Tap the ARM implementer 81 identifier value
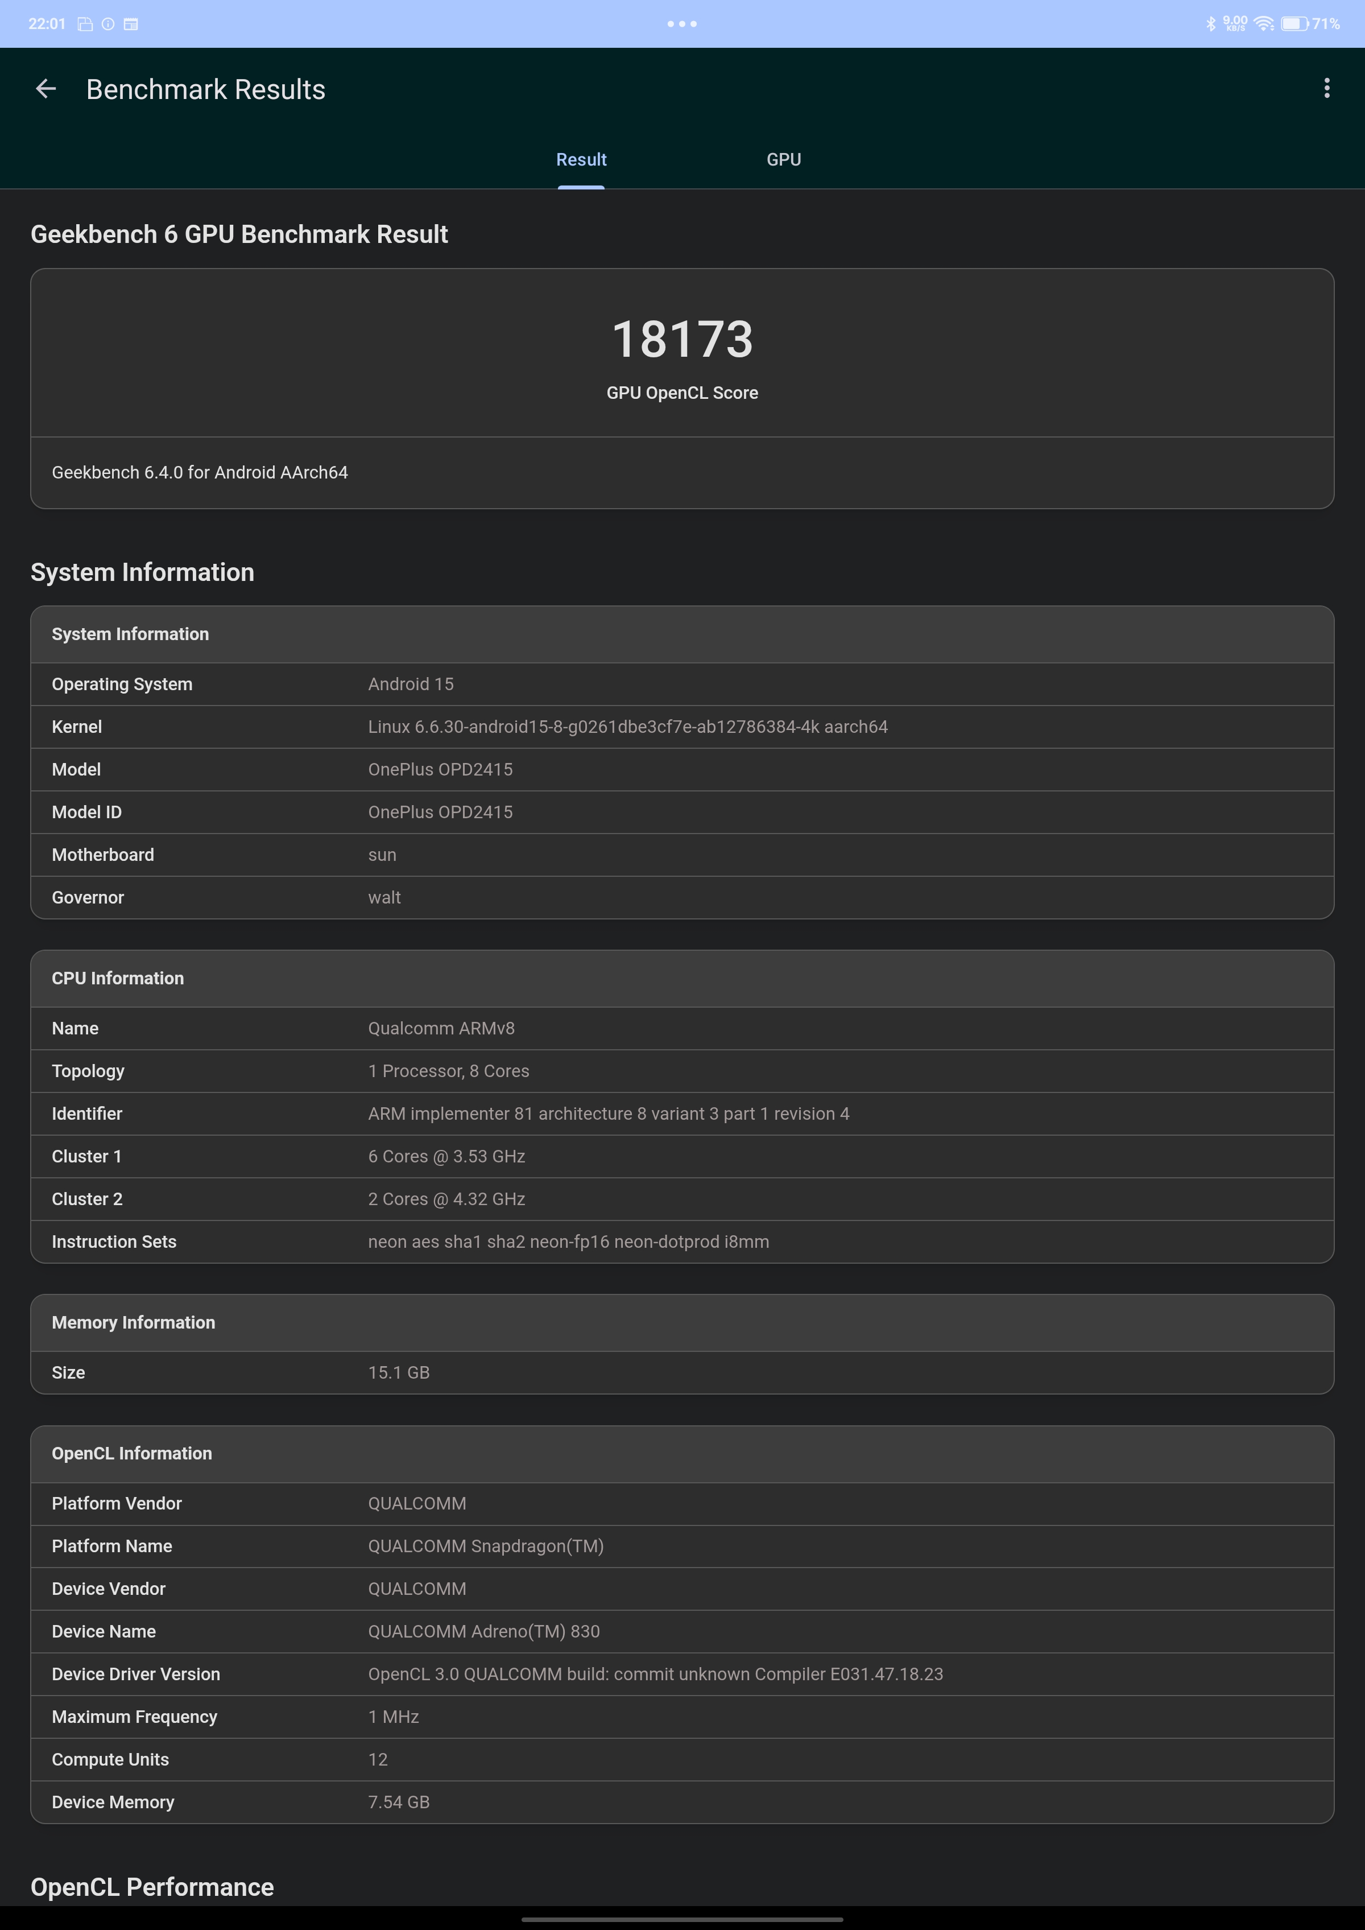The width and height of the screenshot is (1365, 1930). coord(609,1114)
